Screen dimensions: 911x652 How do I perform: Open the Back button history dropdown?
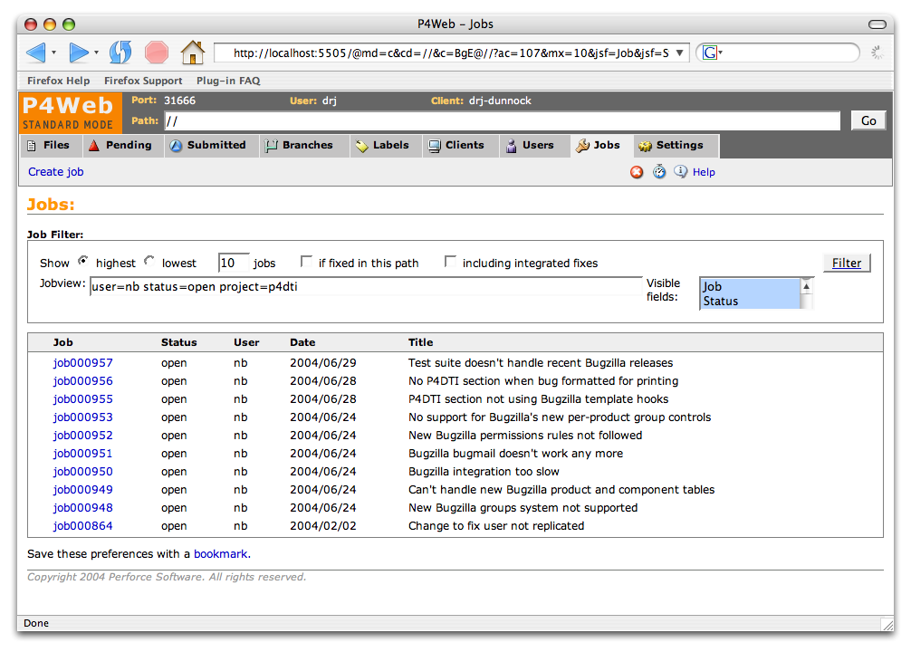(54, 53)
